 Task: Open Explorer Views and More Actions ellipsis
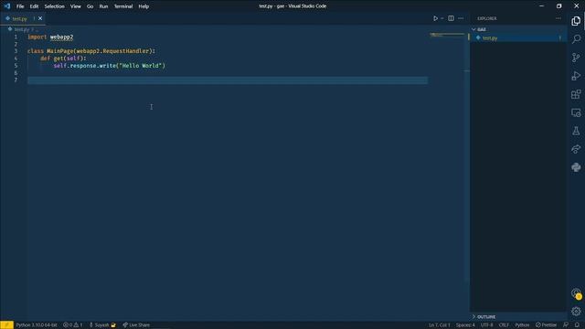click(558, 18)
